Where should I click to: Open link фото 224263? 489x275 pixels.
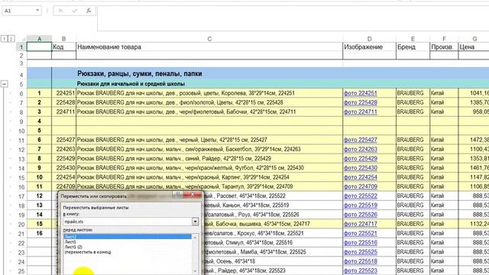coord(360,149)
